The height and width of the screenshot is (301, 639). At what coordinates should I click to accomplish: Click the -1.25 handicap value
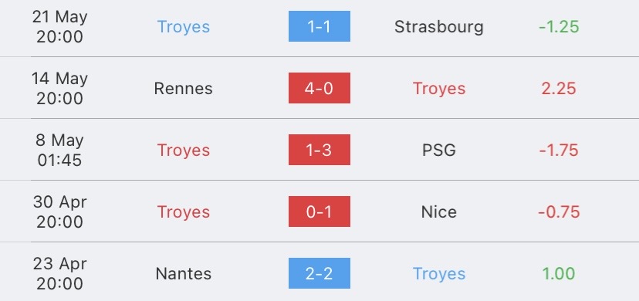tap(559, 27)
